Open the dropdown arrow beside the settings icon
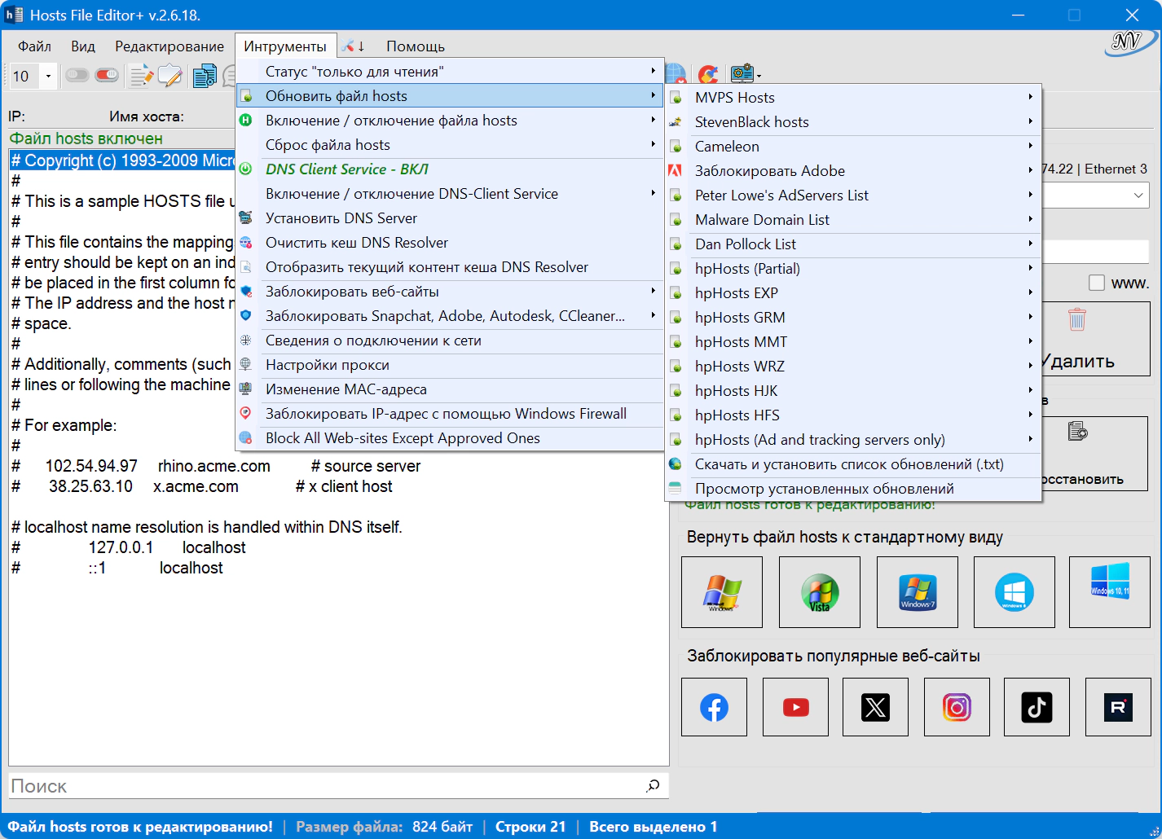Screen dimensions: 1162x839 (x=759, y=76)
